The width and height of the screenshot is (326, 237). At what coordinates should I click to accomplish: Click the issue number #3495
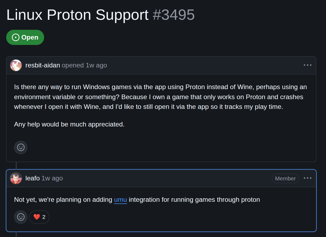point(174,15)
